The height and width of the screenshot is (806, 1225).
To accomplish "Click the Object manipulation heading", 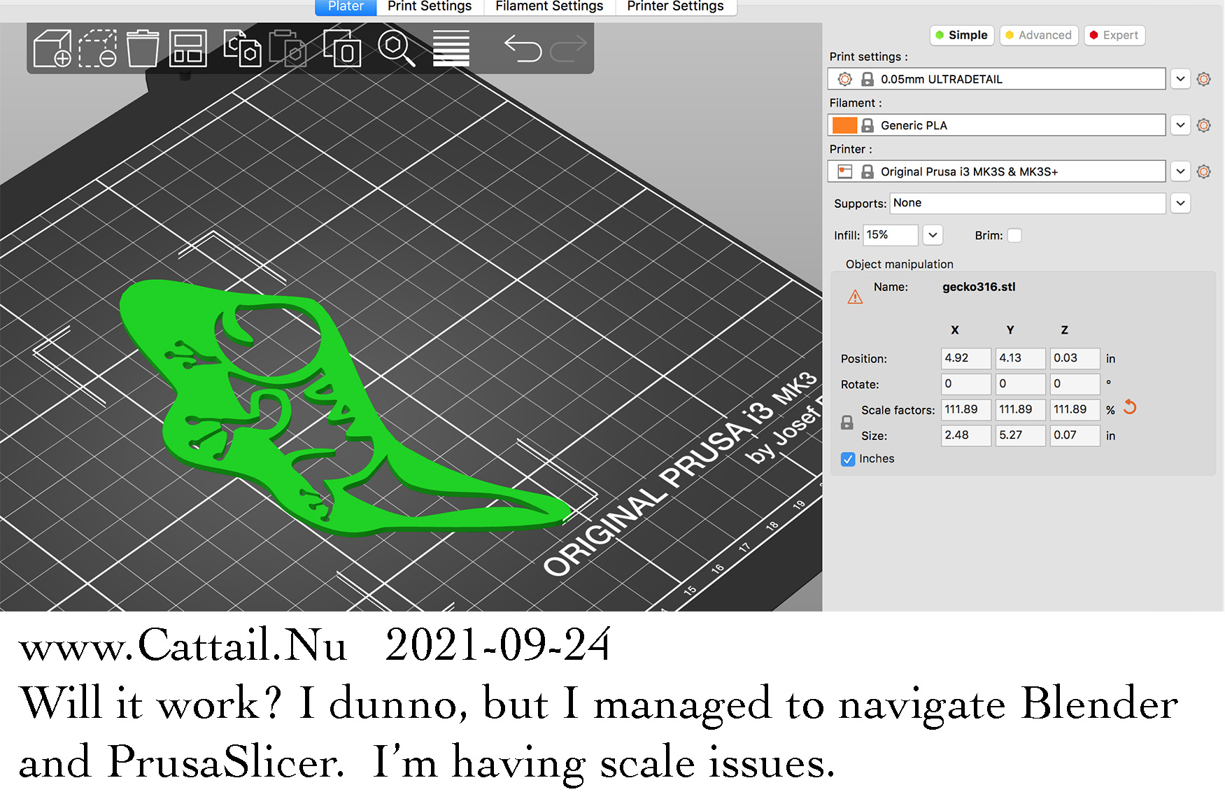I will pyautogui.click(x=899, y=264).
